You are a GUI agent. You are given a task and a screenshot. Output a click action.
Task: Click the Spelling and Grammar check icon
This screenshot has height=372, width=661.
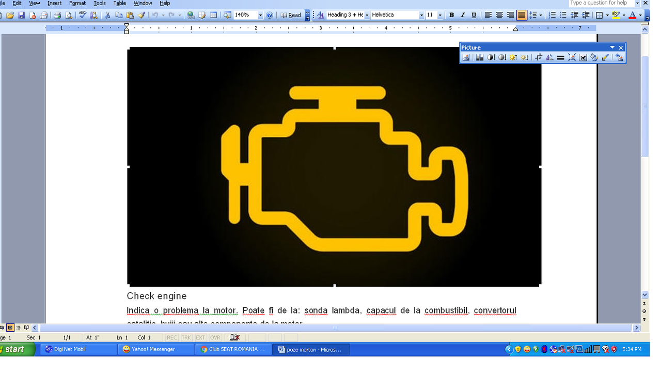coord(83,15)
